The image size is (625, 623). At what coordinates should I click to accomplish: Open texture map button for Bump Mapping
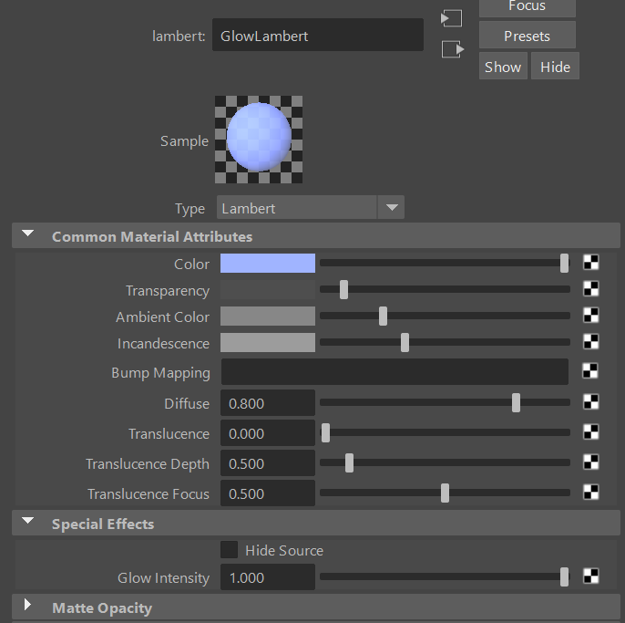pos(590,371)
